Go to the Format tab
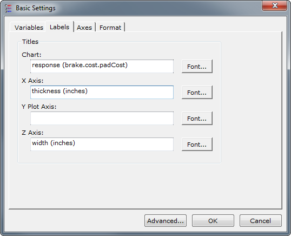The width and height of the screenshot is (291, 236). click(110, 28)
